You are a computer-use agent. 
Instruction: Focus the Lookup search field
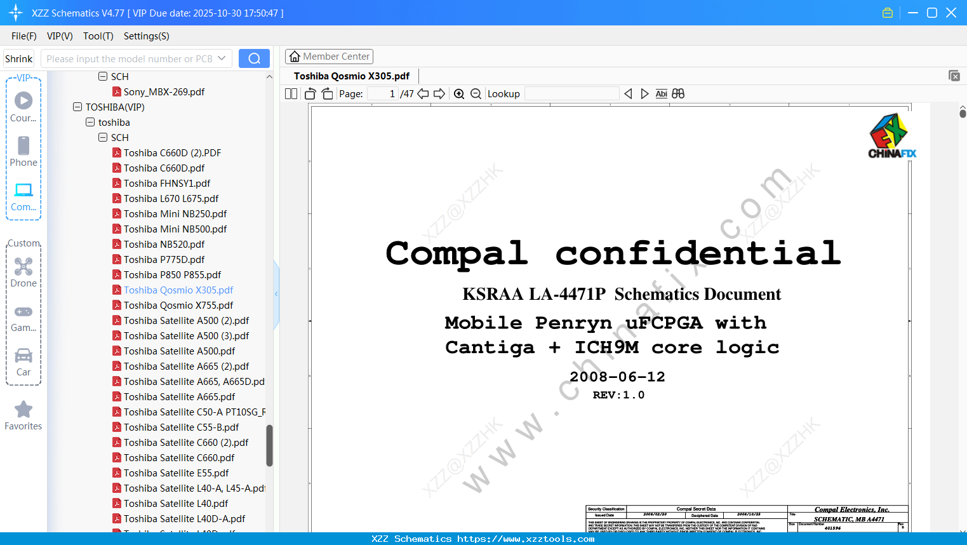(x=572, y=94)
